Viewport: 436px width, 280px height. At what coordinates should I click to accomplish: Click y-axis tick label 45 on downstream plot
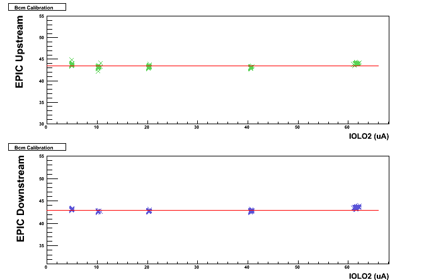(42, 201)
